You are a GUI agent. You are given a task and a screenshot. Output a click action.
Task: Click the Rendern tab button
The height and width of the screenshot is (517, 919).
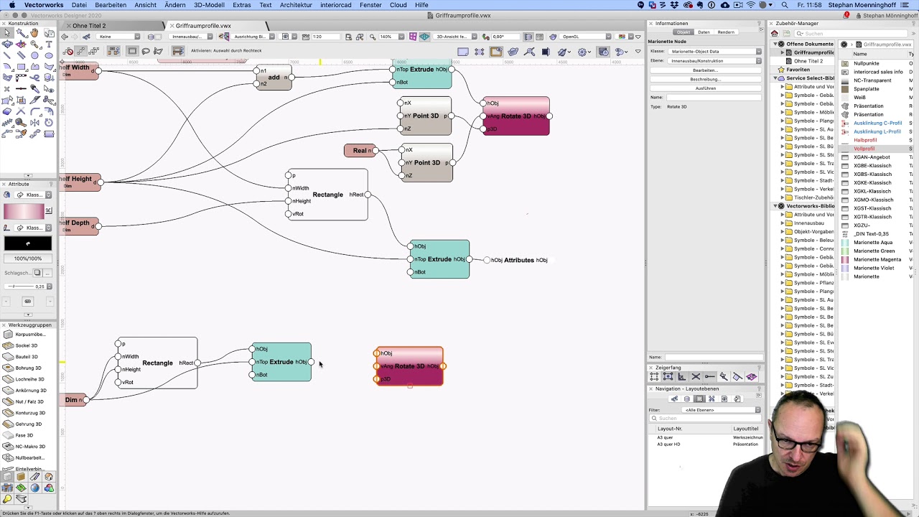pyautogui.click(x=726, y=32)
